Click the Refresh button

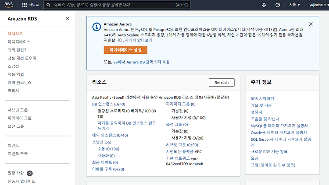[222, 83]
